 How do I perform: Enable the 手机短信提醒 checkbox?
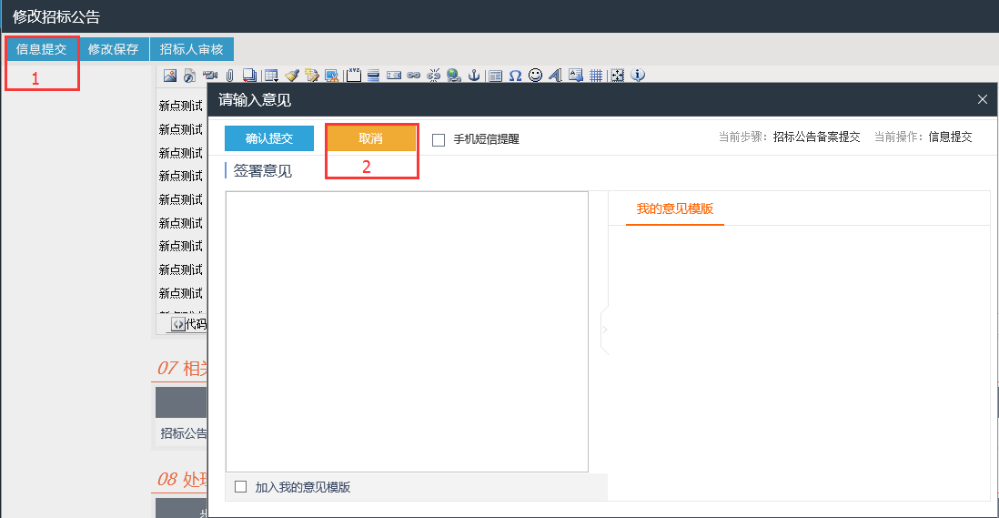click(x=439, y=139)
